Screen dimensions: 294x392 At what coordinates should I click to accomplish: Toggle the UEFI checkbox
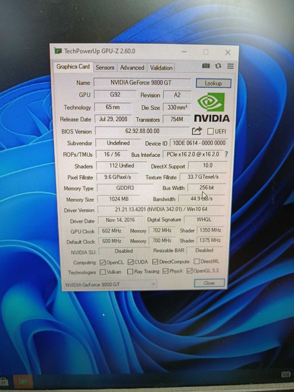click(210, 131)
